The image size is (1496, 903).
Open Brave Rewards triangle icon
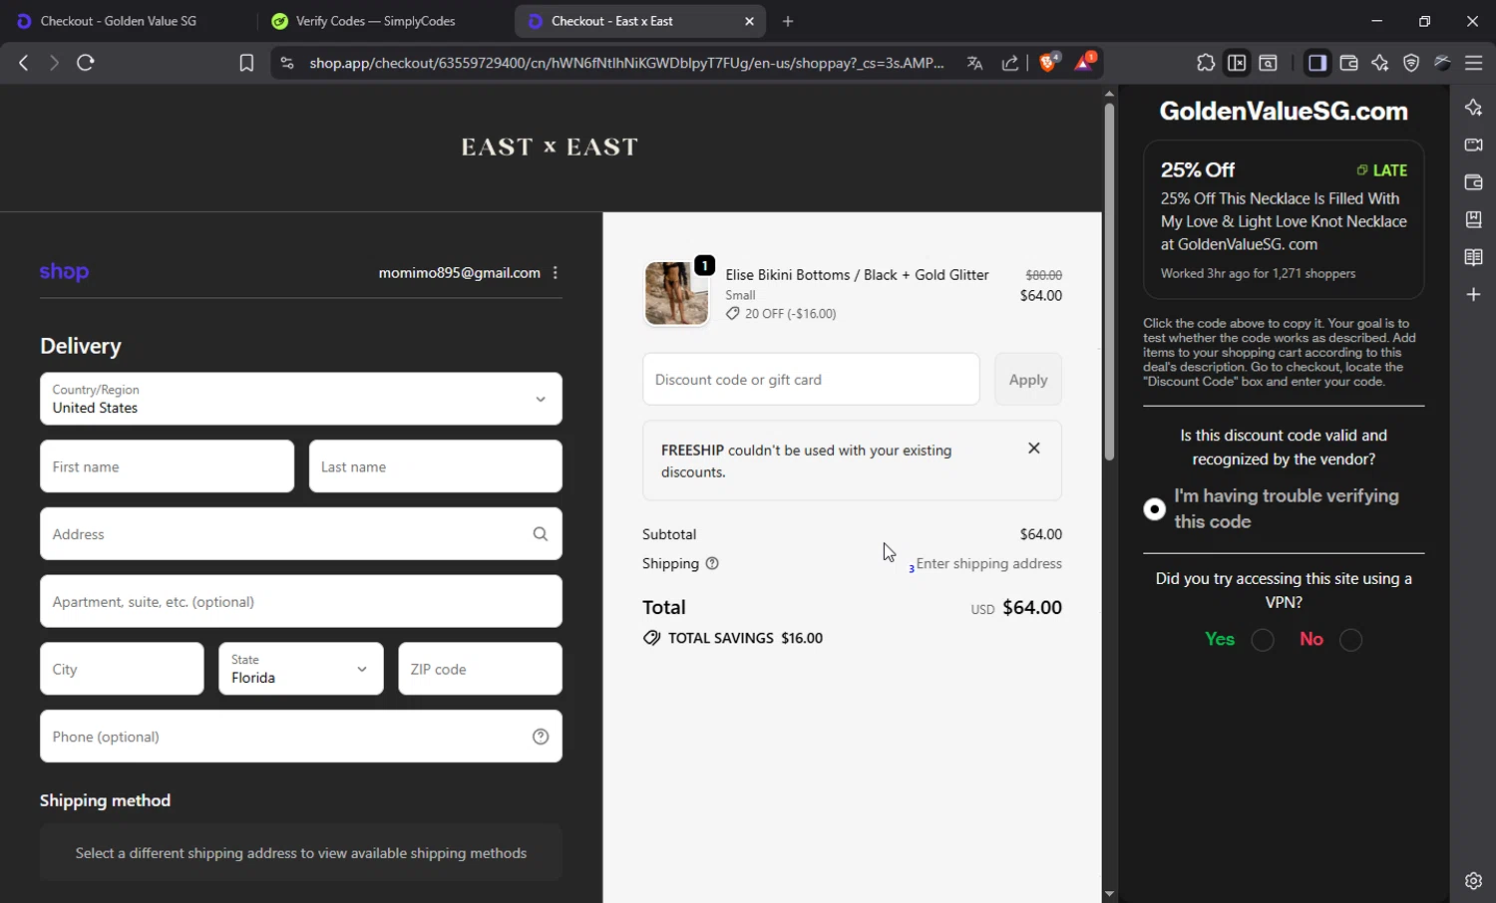[x=1084, y=62]
